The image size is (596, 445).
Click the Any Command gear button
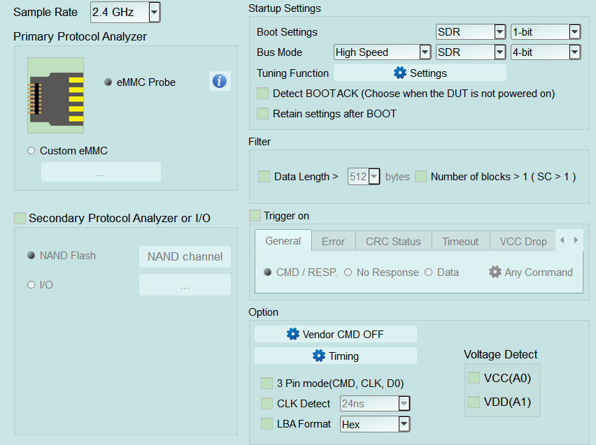(531, 272)
